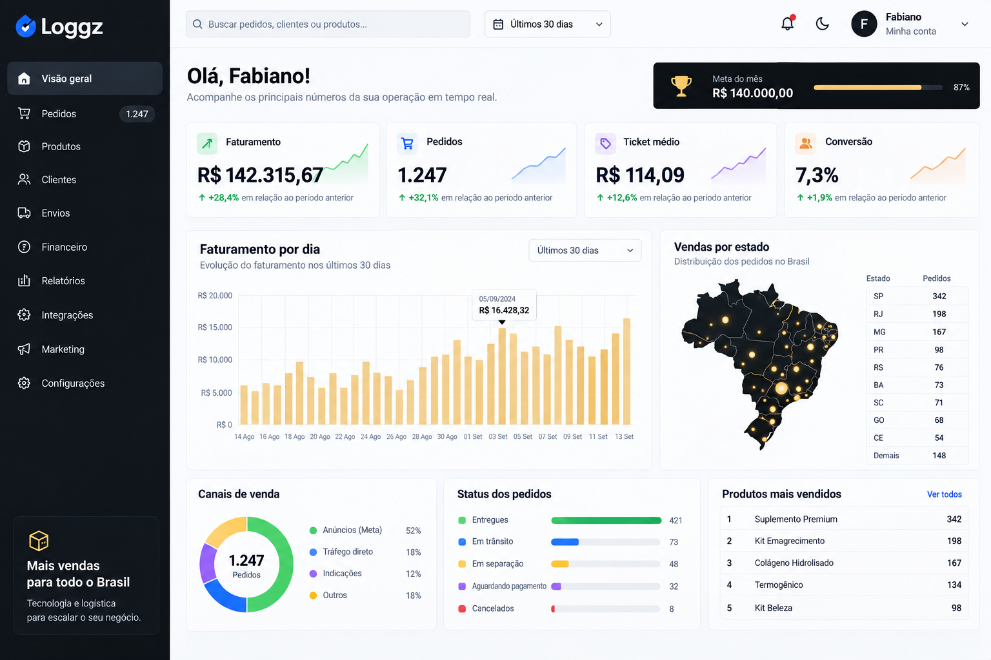Click the Brazil map in Vendas por estado
Image resolution: width=991 pixels, height=660 pixels.
coord(759,364)
